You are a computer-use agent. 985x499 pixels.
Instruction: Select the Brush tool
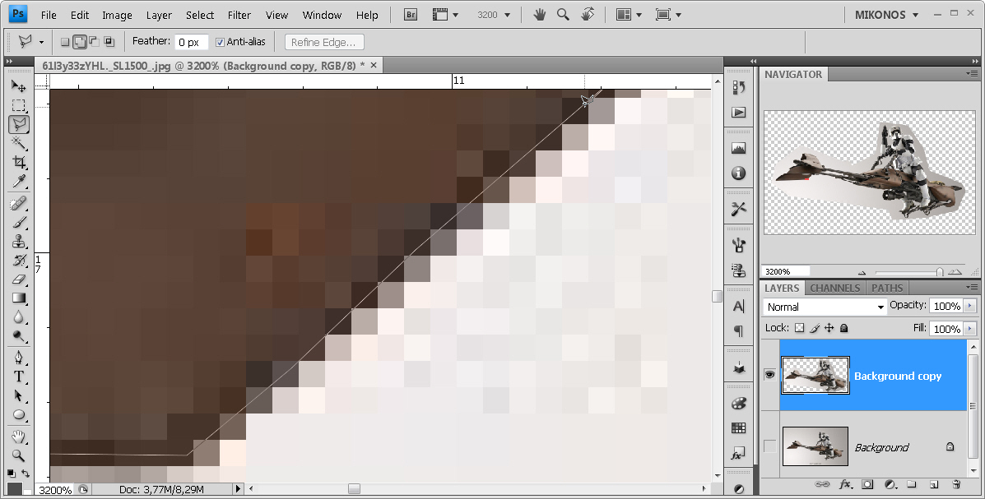click(19, 222)
